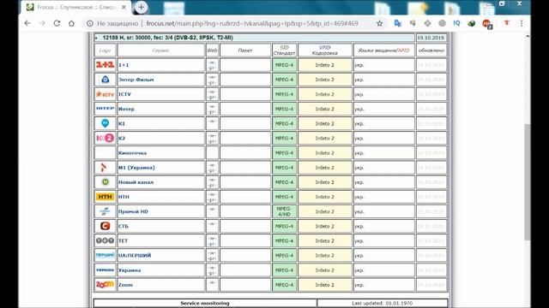Viewport: 549px width, 308px height.
Task: Click the Энтер-Фильм channel logo
Action: click(105, 80)
